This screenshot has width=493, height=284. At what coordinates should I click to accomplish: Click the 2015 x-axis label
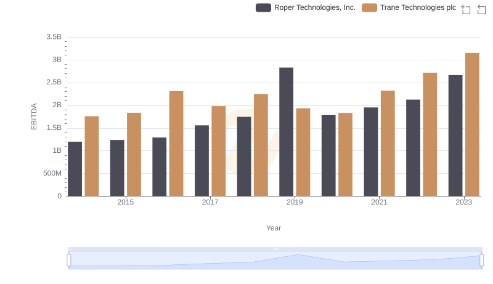tap(126, 202)
